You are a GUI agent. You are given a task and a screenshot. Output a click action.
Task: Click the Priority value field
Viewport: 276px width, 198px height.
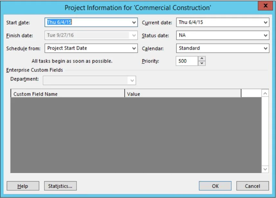[x=187, y=61]
